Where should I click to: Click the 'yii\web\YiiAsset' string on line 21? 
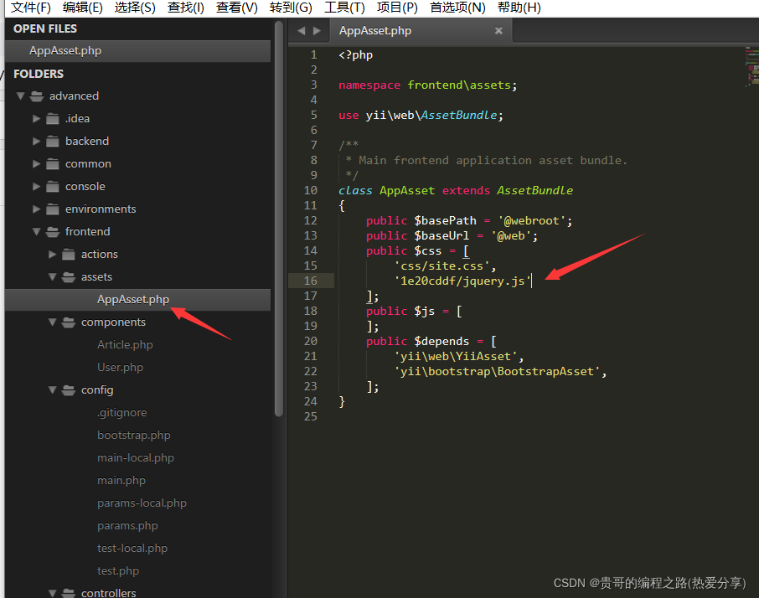456,357
